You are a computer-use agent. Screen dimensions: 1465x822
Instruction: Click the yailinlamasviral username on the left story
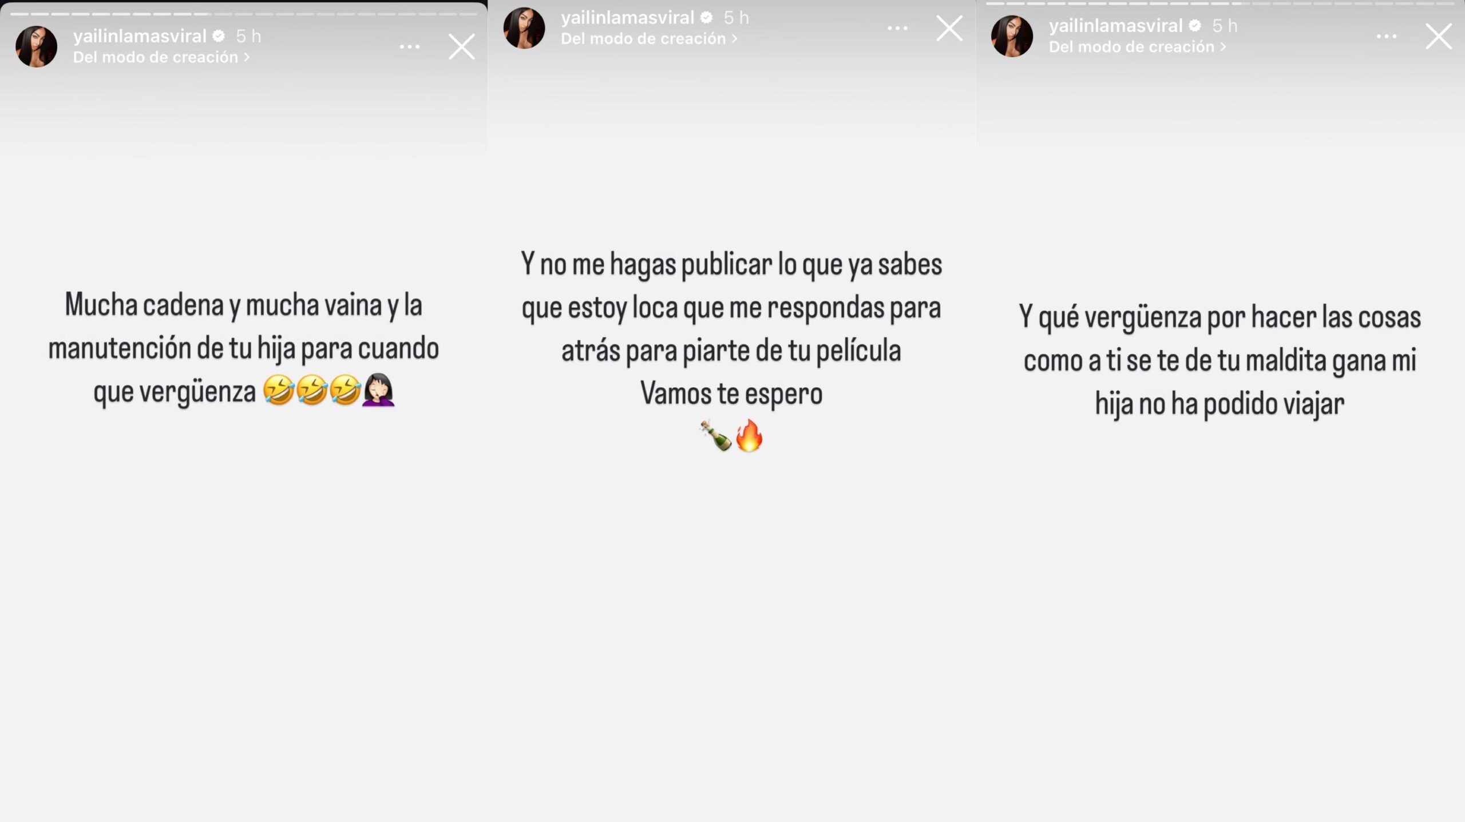coord(140,36)
